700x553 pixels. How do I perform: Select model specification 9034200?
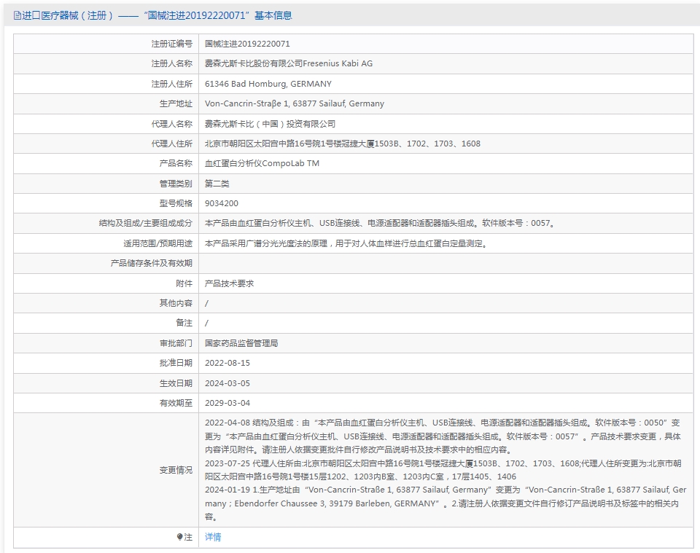222,203
